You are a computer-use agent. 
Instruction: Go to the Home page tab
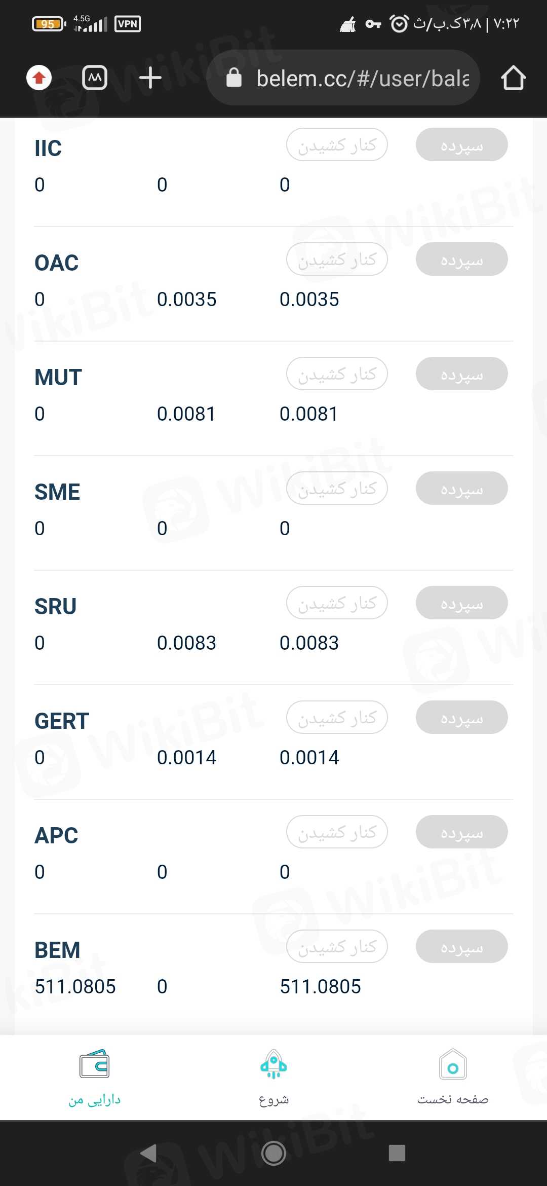(452, 1077)
